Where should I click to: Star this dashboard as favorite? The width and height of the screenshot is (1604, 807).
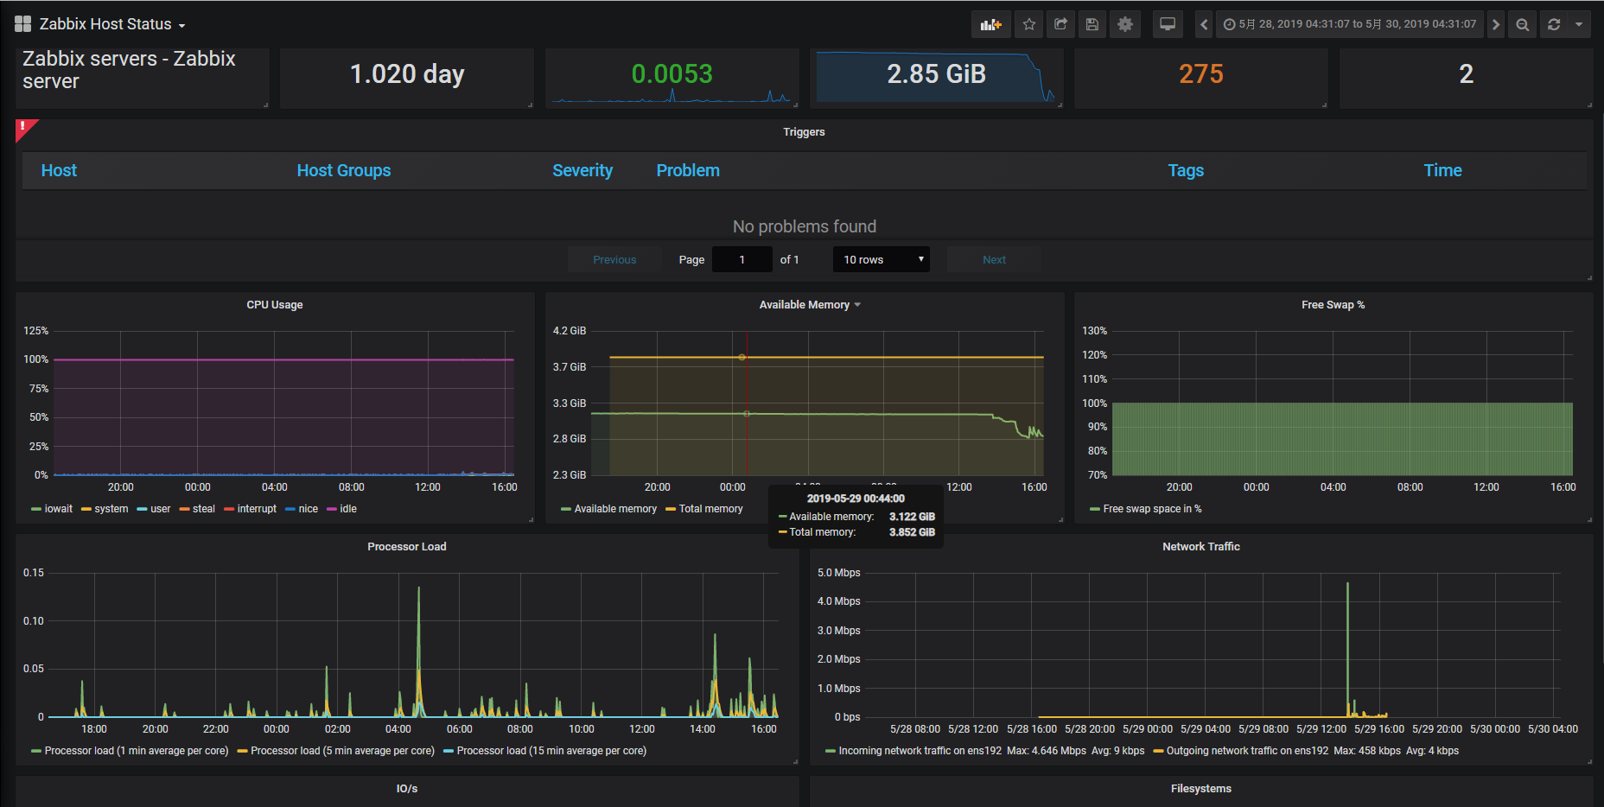coord(1028,24)
